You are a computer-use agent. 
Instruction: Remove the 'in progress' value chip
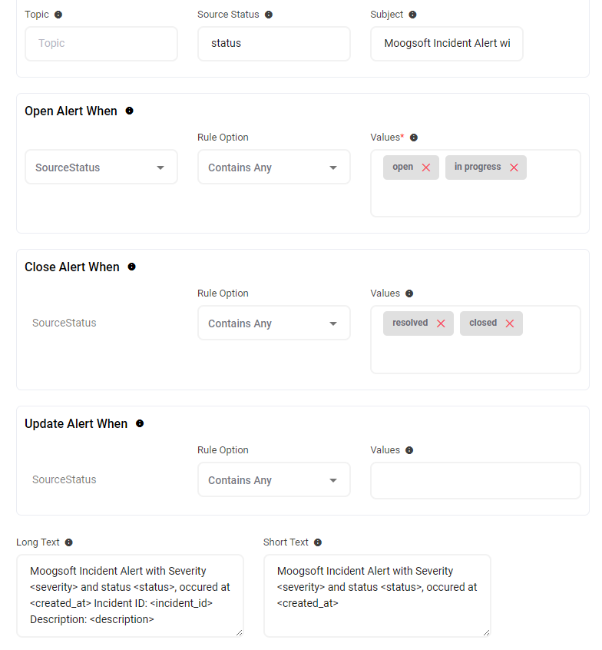click(514, 167)
